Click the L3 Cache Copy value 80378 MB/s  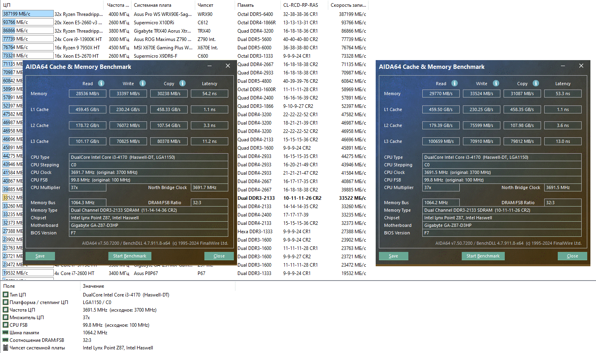[x=169, y=141]
